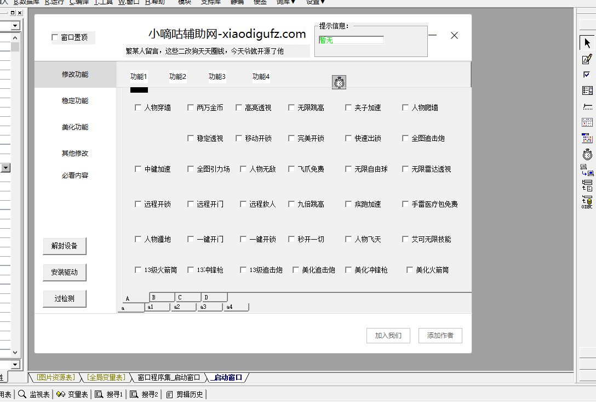Pick the calendar grid component icon
596x402 pixels.
click(587, 122)
